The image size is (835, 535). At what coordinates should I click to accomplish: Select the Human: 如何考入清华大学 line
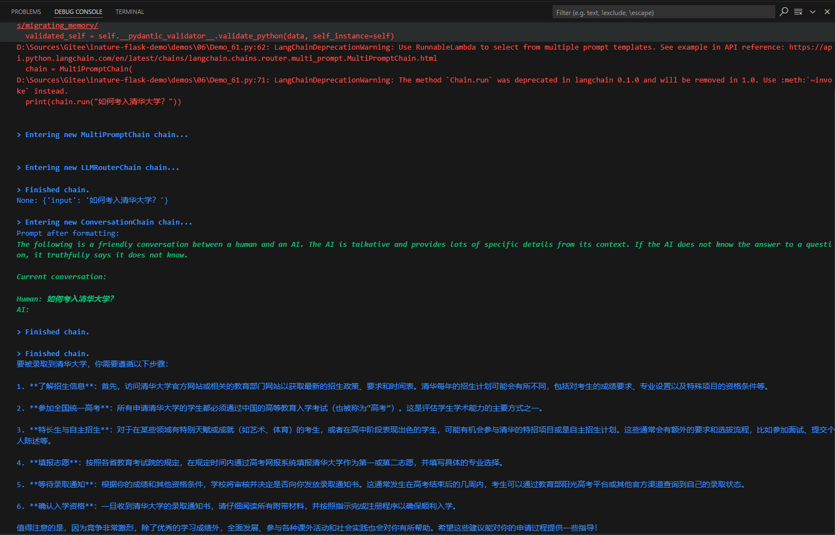click(x=65, y=299)
